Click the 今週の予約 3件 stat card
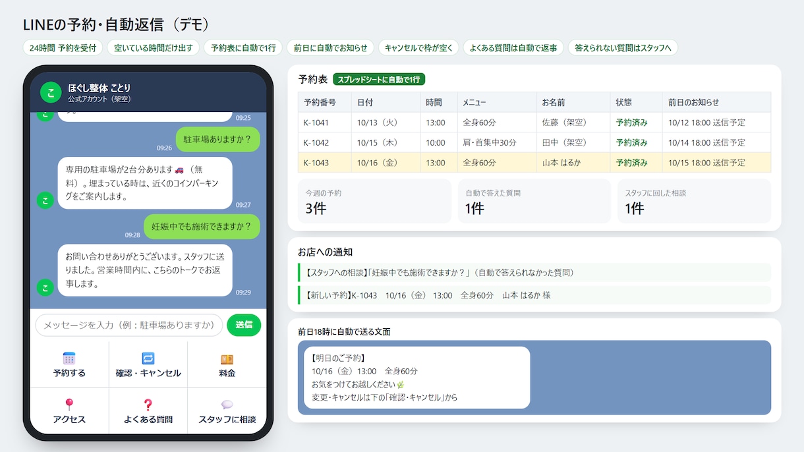The height and width of the screenshot is (452, 804). [375, 202]
